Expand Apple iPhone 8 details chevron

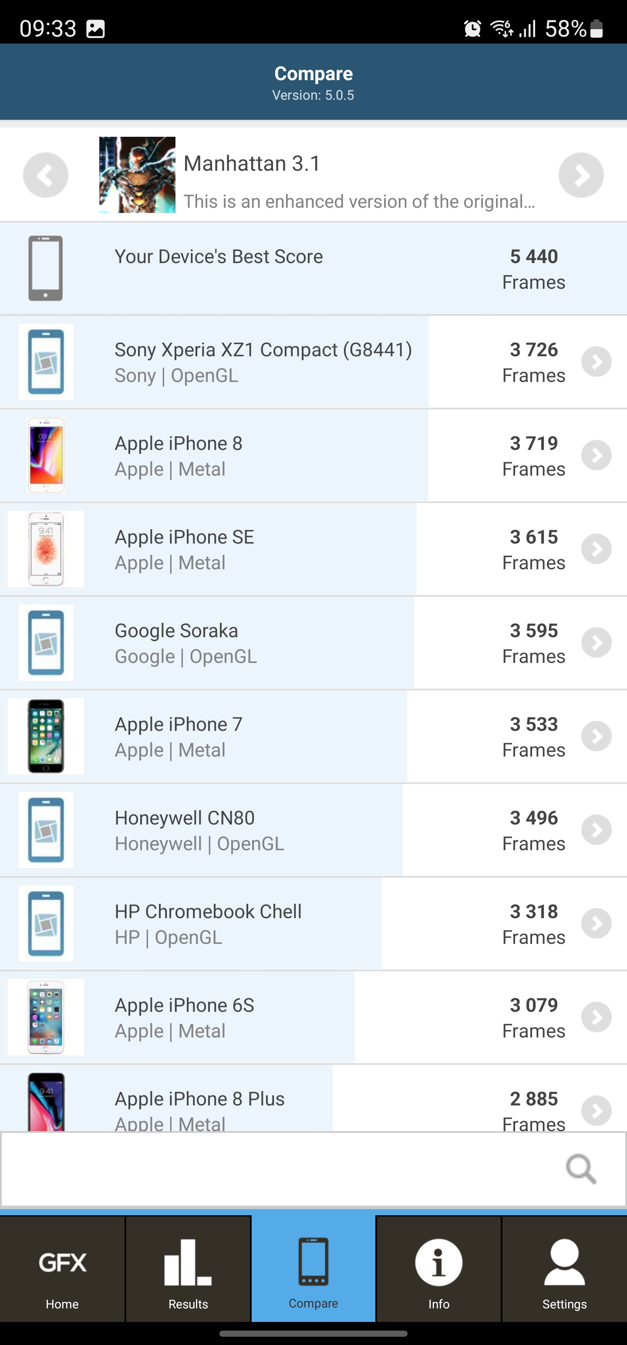(x=596, y=455)
